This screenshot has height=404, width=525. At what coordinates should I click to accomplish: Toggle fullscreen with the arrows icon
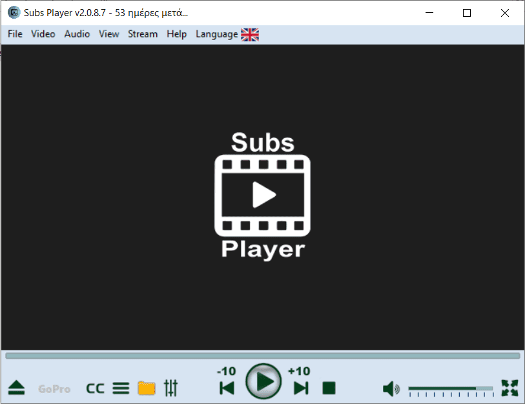(510, 388)
